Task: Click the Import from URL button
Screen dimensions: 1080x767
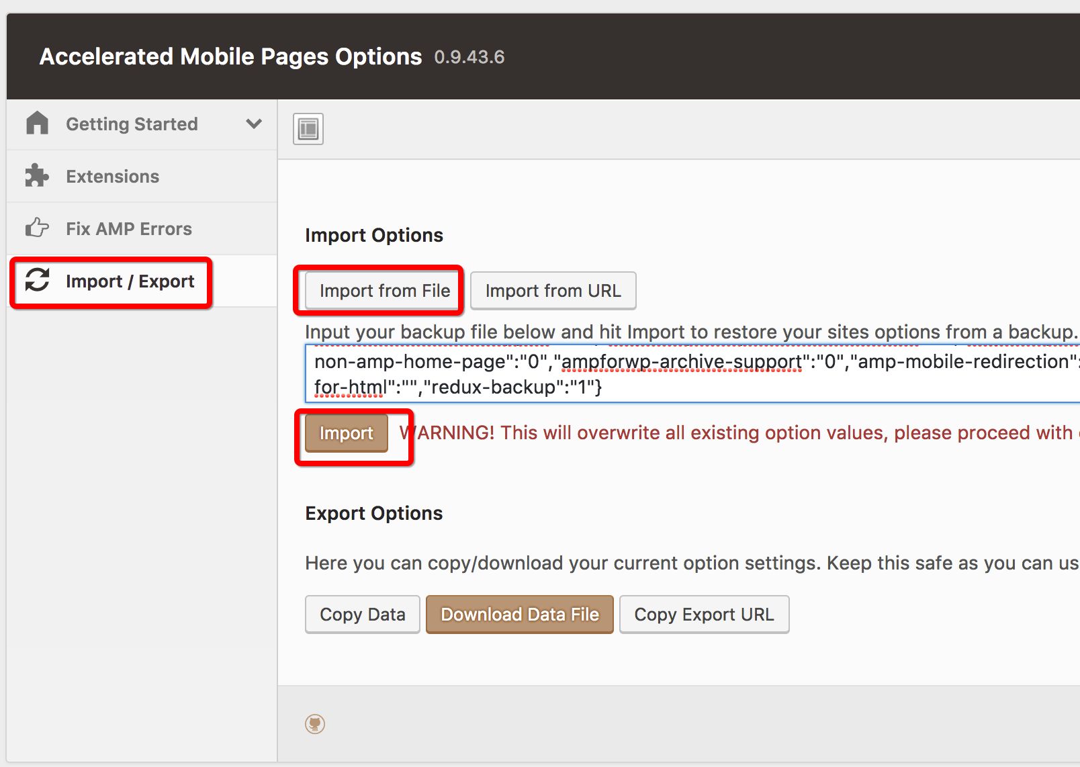Action: (553, 291)
